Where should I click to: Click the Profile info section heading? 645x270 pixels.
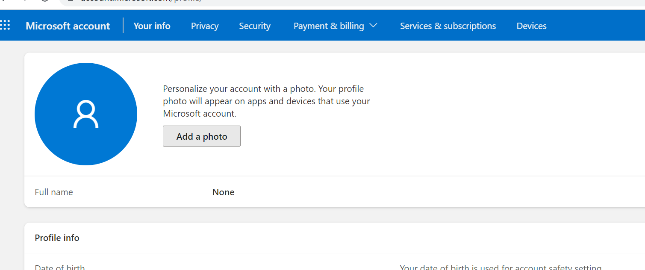[x=57, y=238]
